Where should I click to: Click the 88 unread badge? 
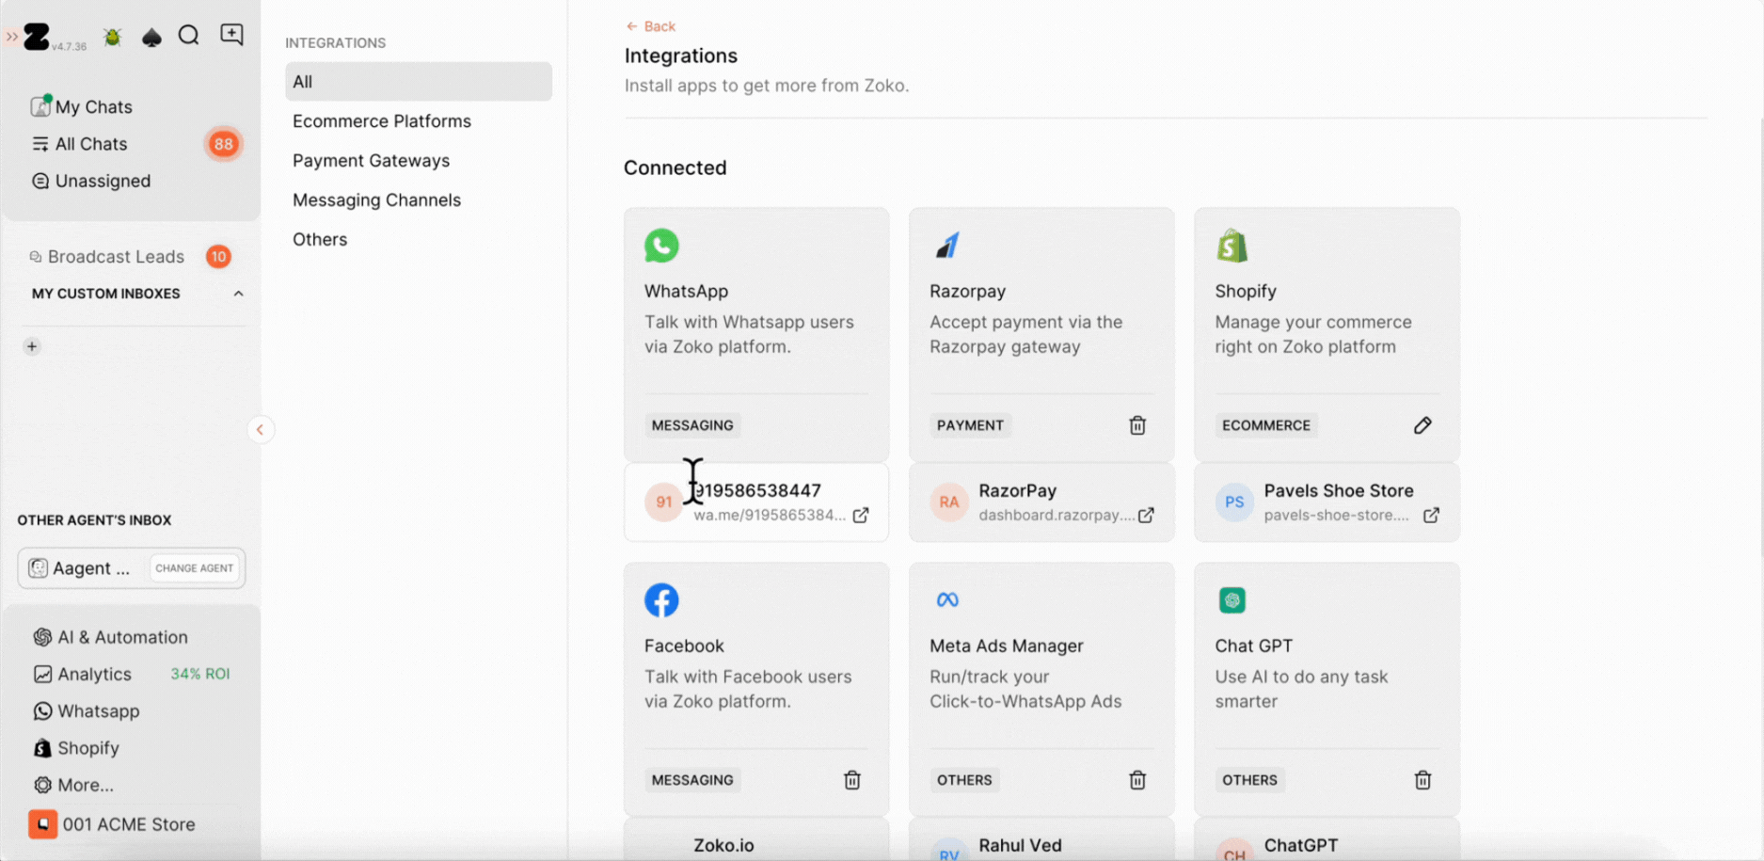(223, 144)
